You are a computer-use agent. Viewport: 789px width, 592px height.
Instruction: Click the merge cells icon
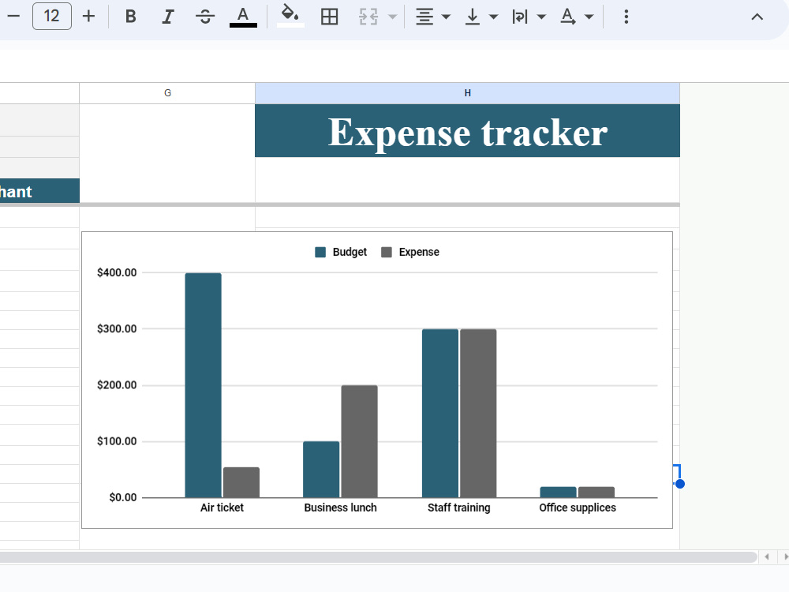pos(368,17)
